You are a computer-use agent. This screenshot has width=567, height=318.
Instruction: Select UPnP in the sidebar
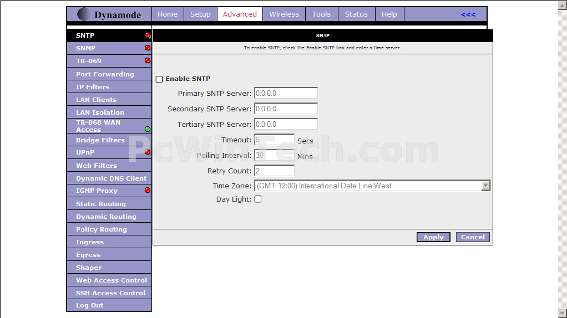[109, 152]
